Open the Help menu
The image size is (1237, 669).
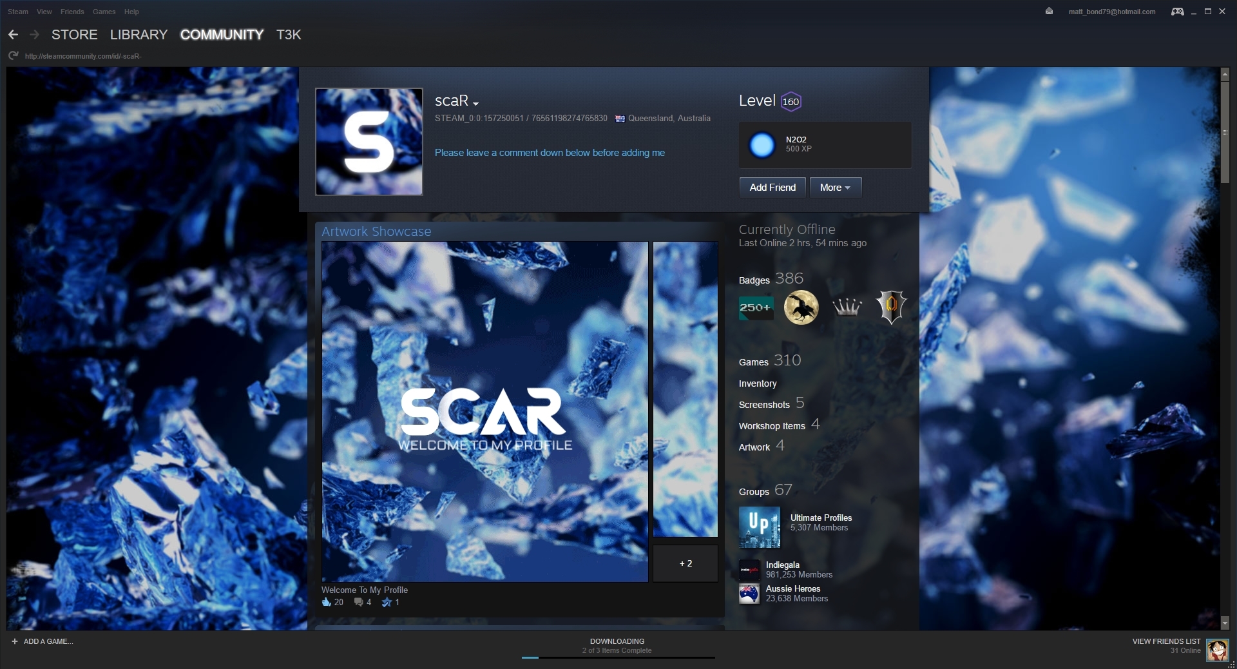(x=131, y=12)
